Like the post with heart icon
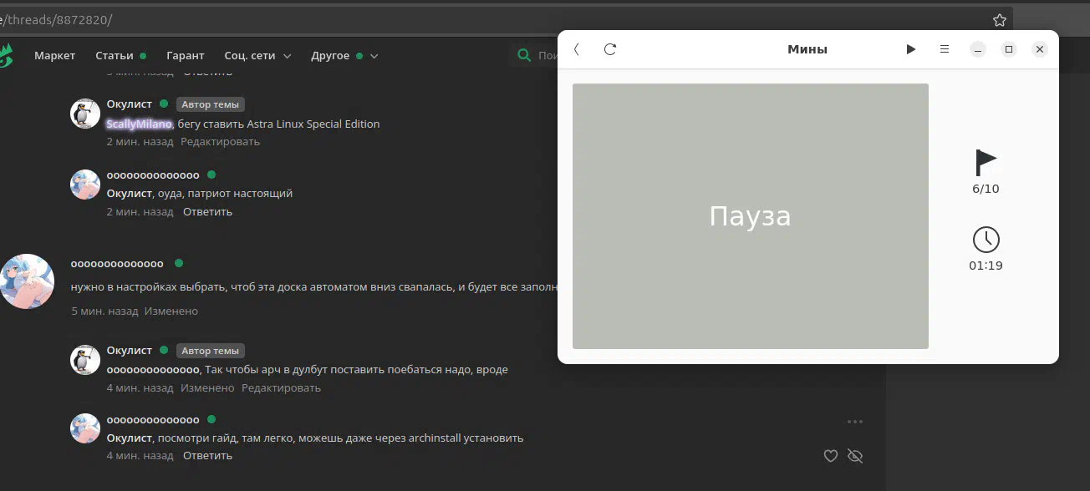Screen dimensions: 1090x491 coord(831,456)
